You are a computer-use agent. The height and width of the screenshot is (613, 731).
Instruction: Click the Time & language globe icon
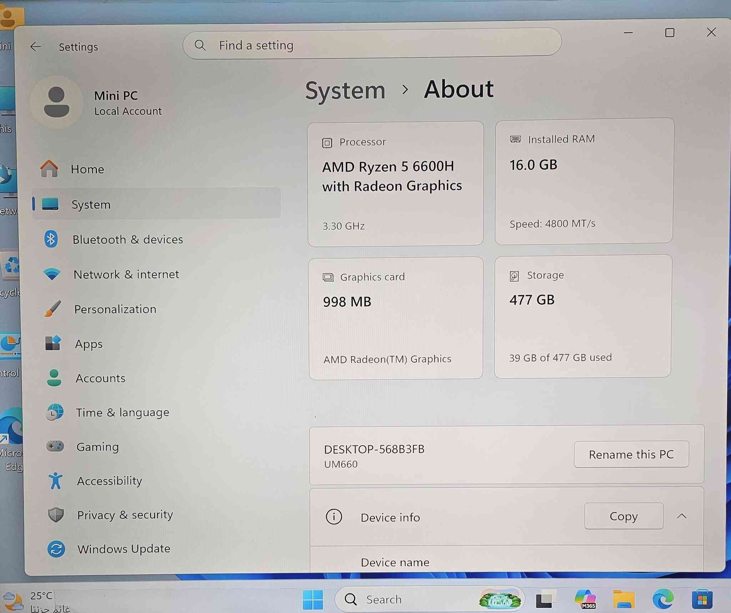55,412
